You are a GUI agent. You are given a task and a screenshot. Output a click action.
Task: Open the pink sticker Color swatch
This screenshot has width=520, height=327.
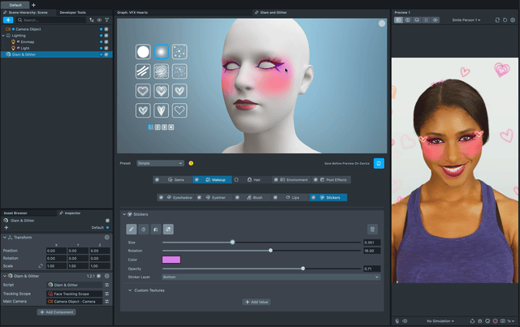(171, 260)
